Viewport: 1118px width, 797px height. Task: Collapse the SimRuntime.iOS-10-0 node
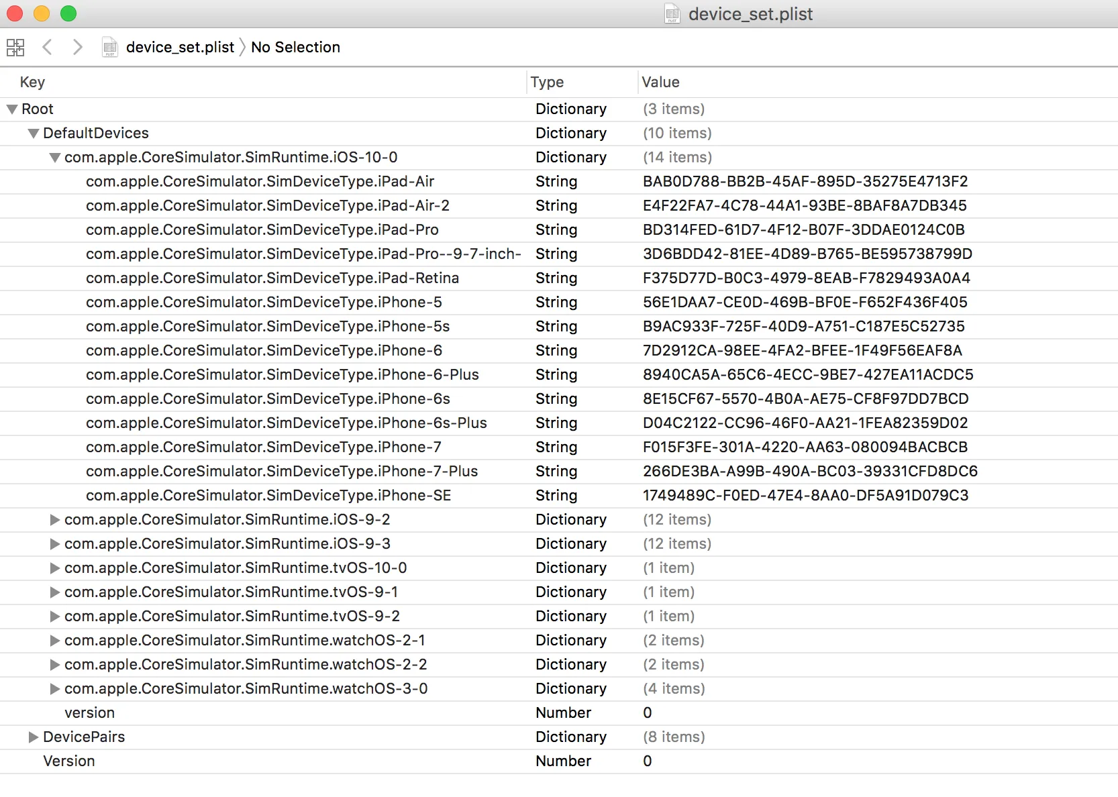pos(55,158)
